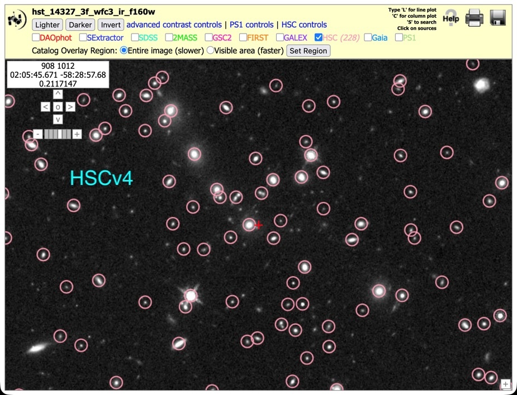Viewport: 517px width, 395px height.
Task: Click the red crosshair marker
Action: coord(259,225)
